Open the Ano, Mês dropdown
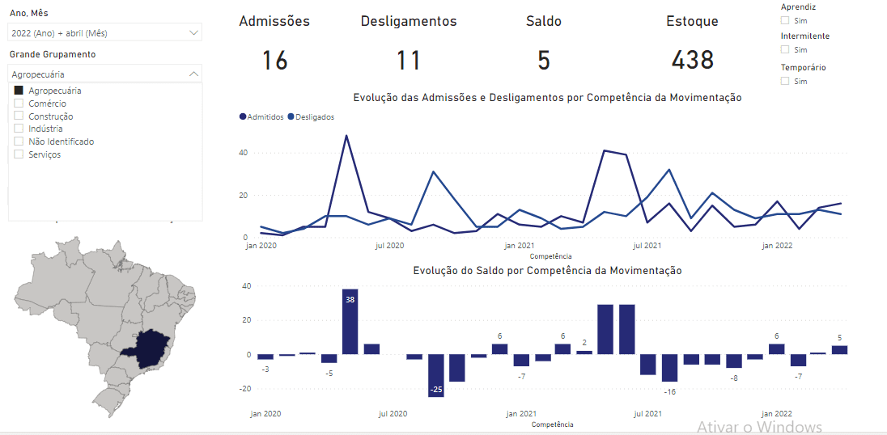This screenshot has height=435, width=887. (193, 33)
